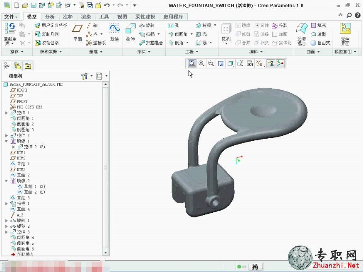This screenshot has height=272, width=363.
Task: Select the Sweep (扫描) tool
Action: point(147,34)
